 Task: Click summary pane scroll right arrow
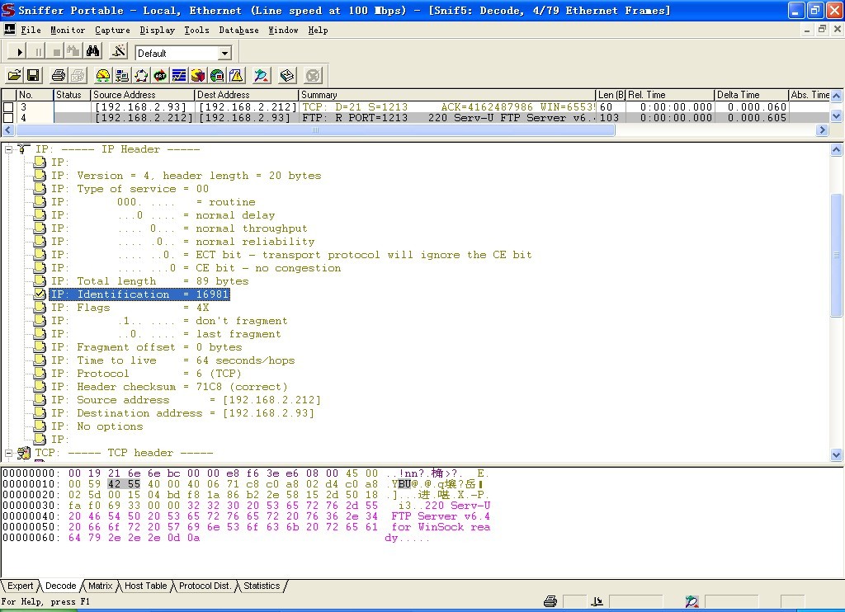pos(822,129)
